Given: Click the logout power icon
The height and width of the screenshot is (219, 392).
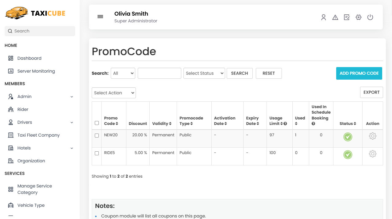Looking at the screenshot, I should pos(370,17).
